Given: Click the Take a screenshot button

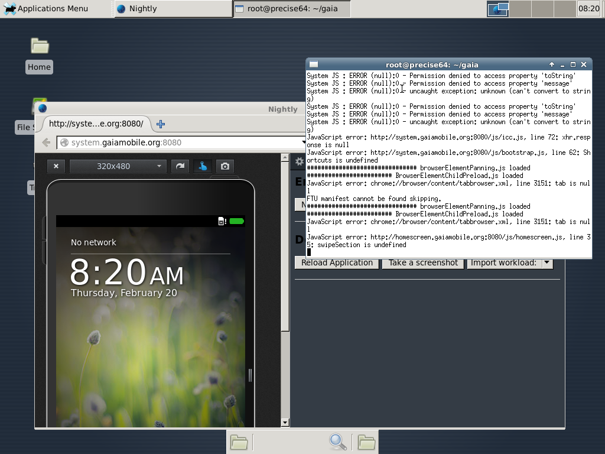Looking at the screenshot, I should pyautogui.click(x=423, y=263).
